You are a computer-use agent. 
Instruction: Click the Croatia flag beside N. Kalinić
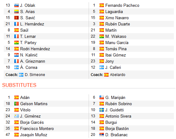click(x=16, y=55)
